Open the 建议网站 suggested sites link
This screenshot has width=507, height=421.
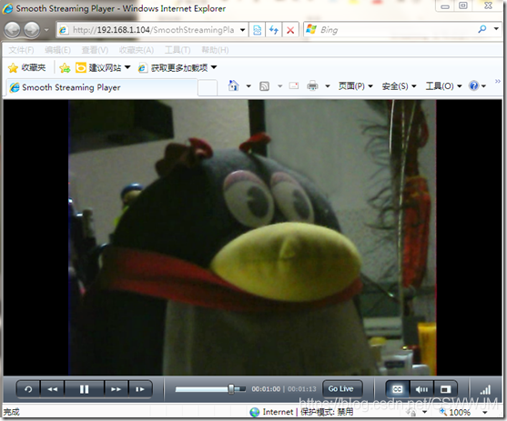(103, 67)
